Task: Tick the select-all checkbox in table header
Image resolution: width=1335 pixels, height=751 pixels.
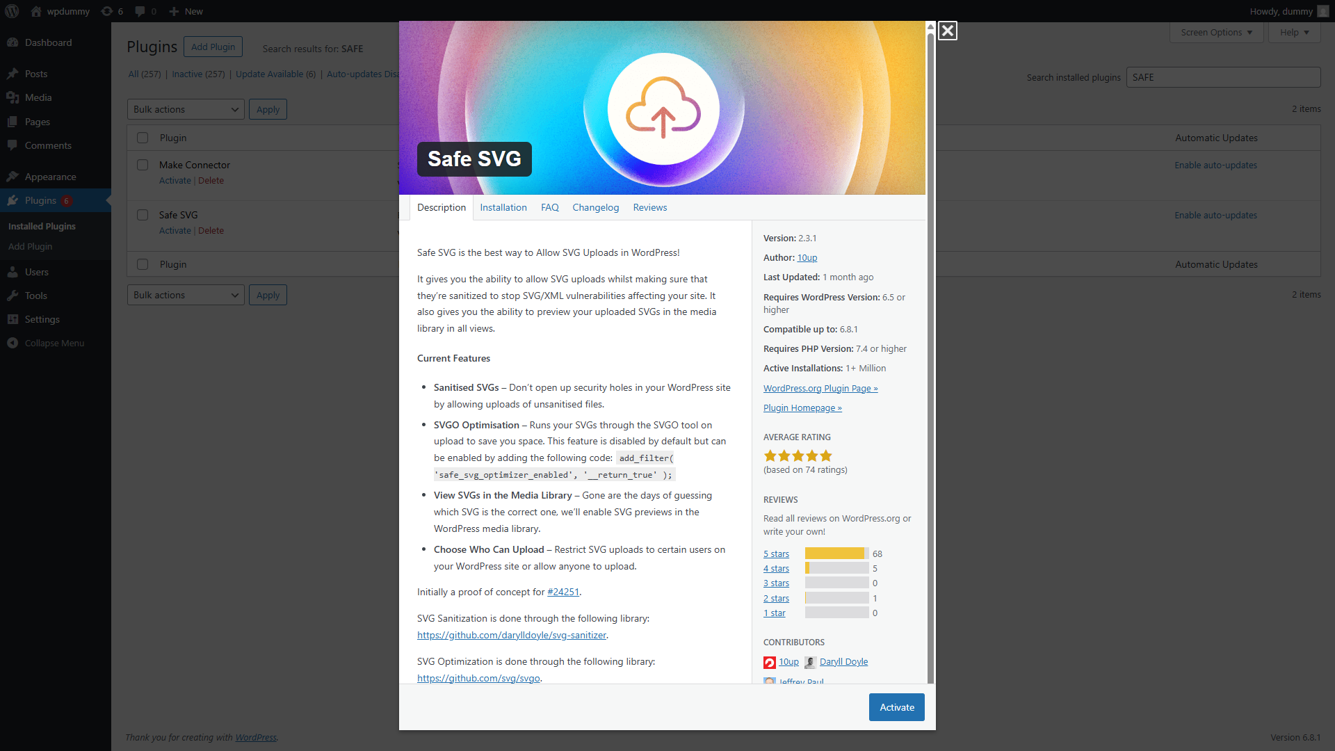Action: (x=143, y=138)
